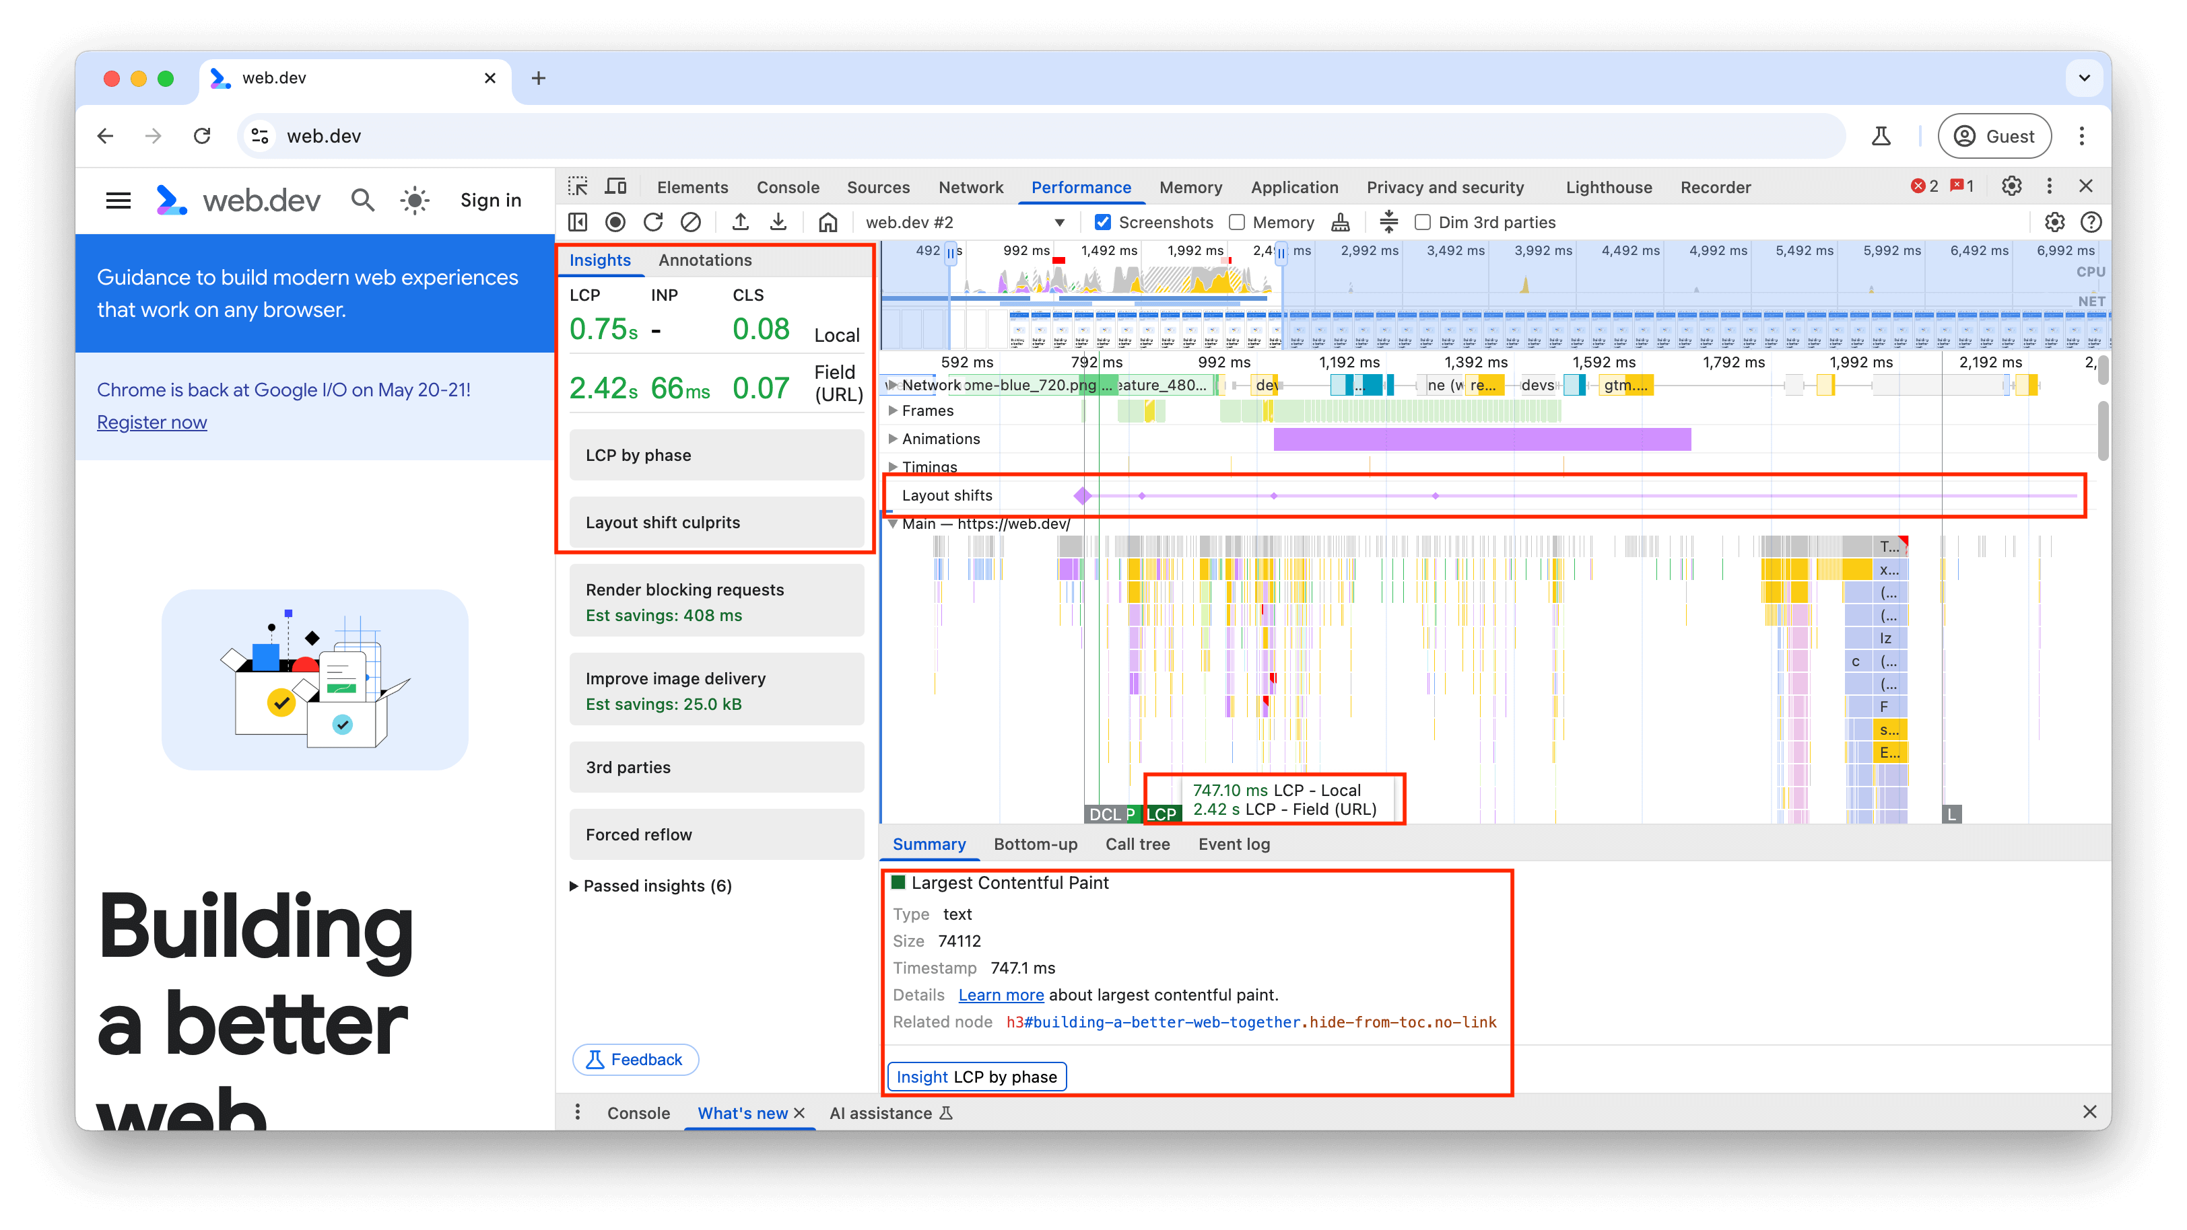The image size is (2187, 1230).
Task: Toggle the Screenshots checkbox
Action: tap(1104, 222)
